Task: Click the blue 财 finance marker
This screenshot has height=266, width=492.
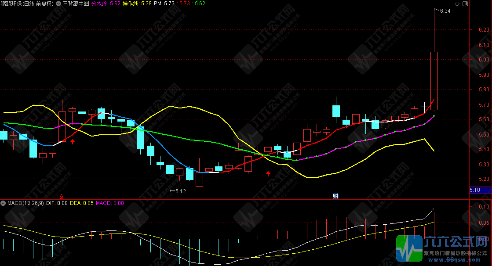Action: click(335, 196)
